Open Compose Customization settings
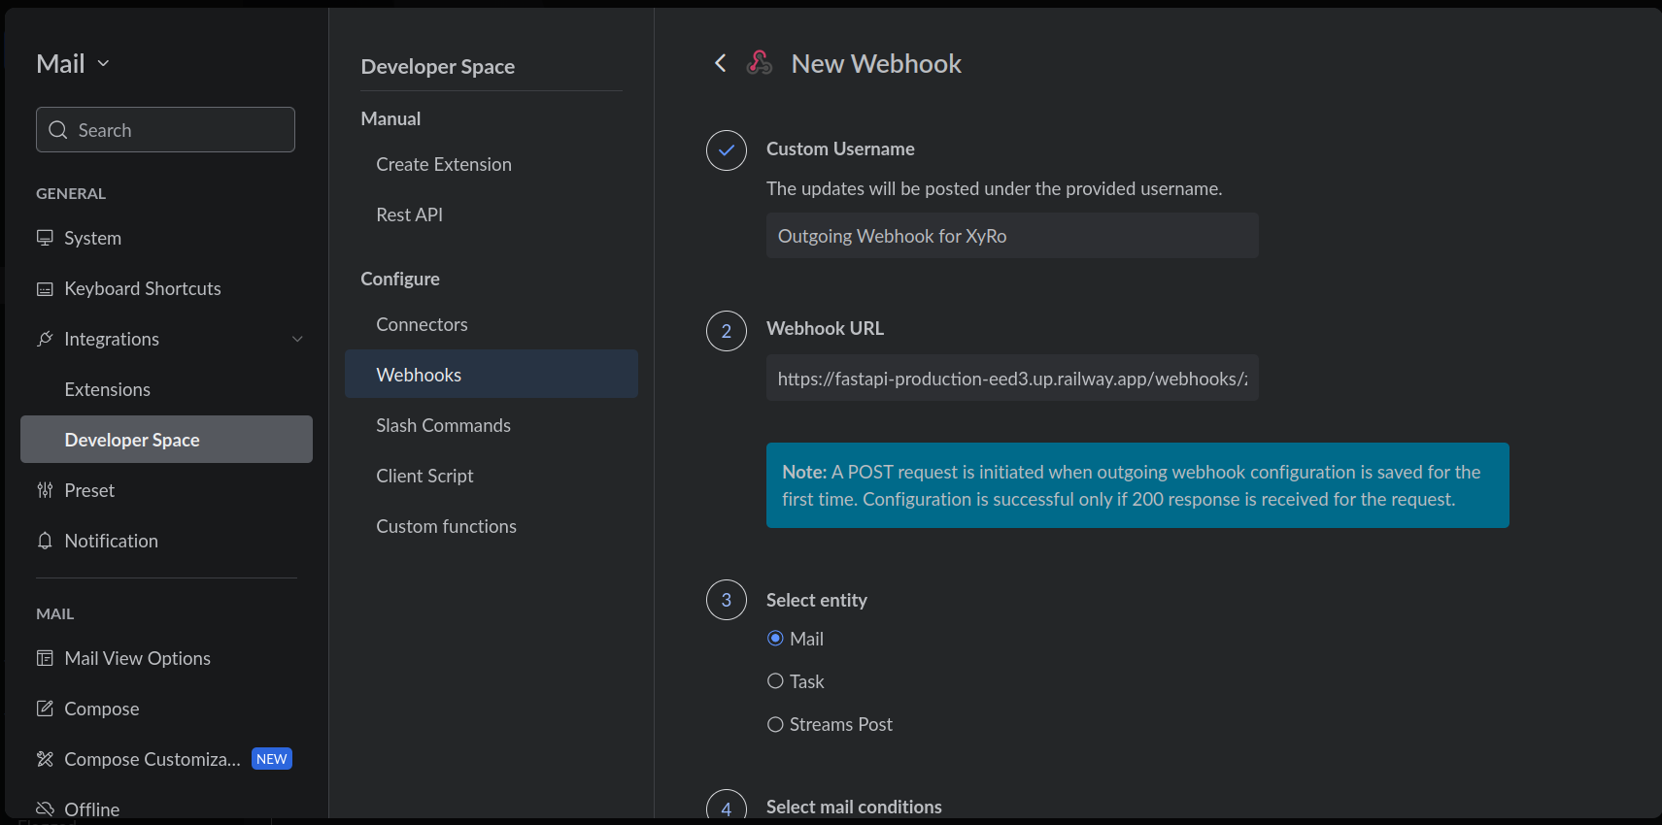This screenshot has height=825, width=1662. 166,759
